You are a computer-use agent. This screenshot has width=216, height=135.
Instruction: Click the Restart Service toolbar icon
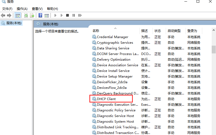click(79, 16)
